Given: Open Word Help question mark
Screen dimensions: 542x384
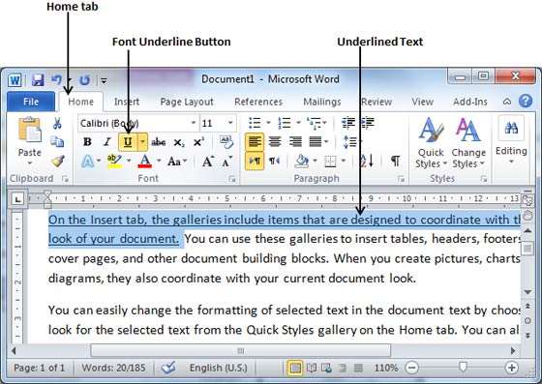Looking at the screenshot, I should [x=526, y=102].
